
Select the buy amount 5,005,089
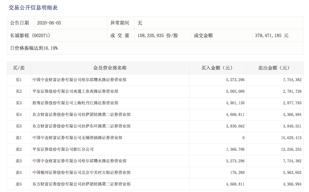235,91
